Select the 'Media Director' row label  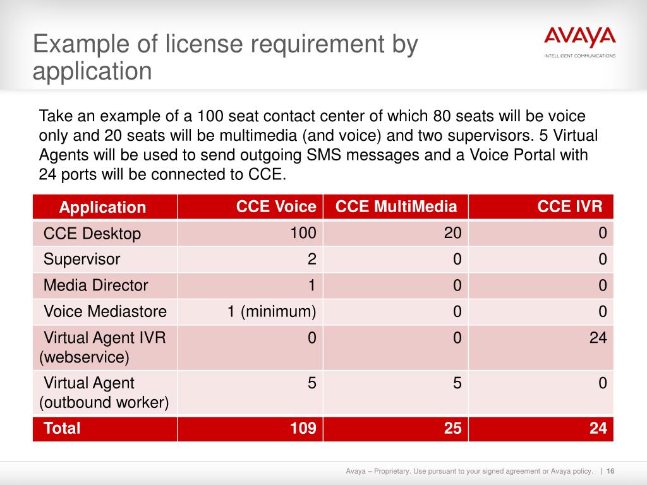pyautogui.click(x=96, y=285)
